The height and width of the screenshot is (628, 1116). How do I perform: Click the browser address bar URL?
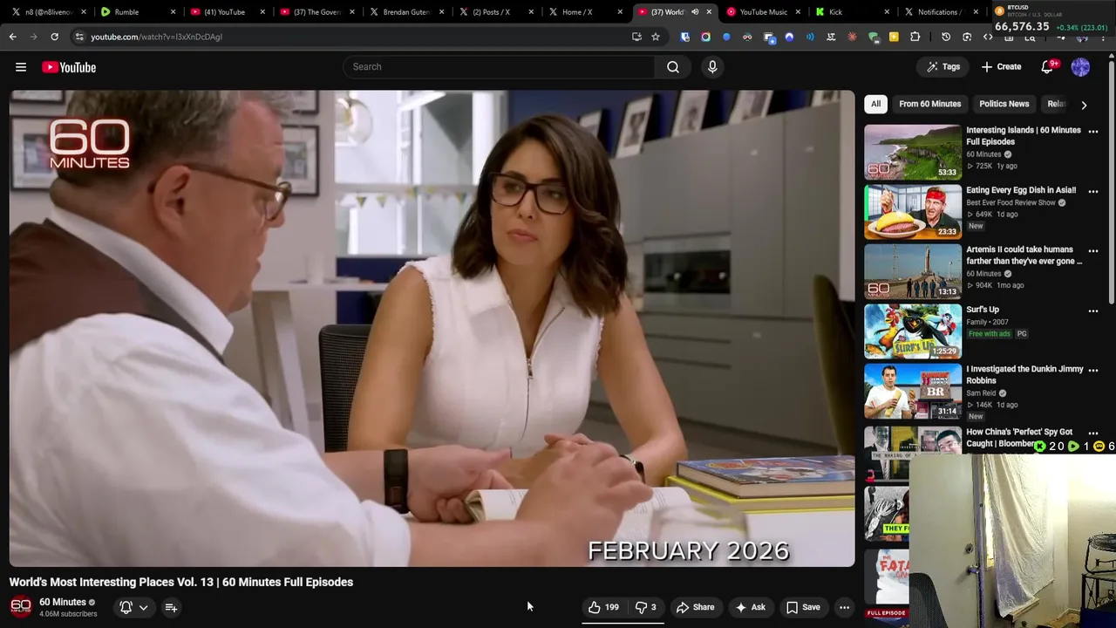point(157,37)
